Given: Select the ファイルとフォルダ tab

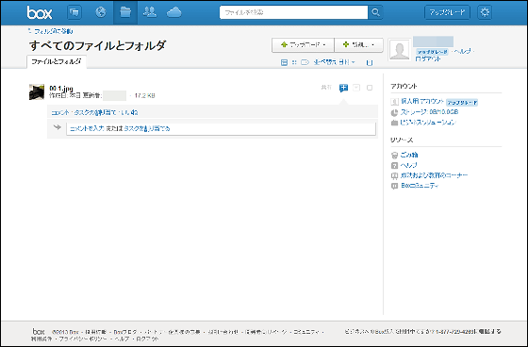Looking at the screenshot, I should click(x=57, y=61).
